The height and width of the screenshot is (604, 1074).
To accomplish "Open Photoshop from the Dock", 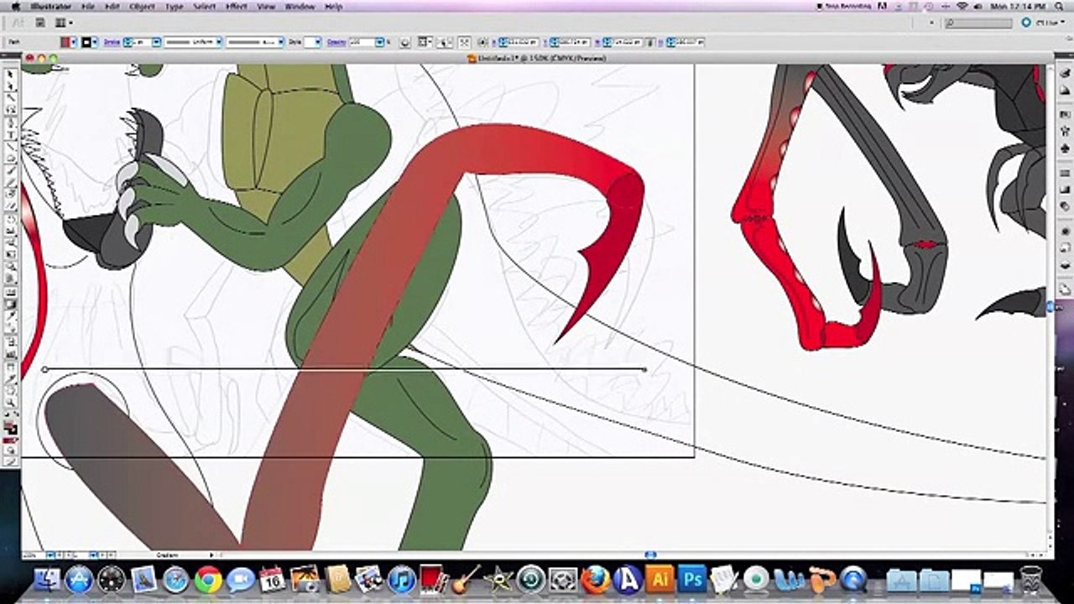I will [692, 579].
